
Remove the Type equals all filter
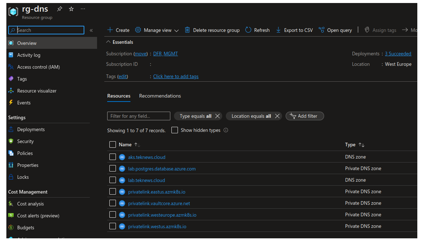[217, 116]
